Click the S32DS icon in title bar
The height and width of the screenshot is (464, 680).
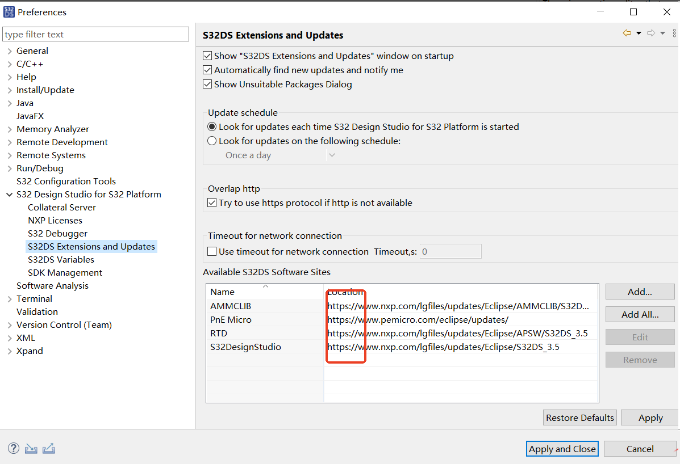click(9, 12)
